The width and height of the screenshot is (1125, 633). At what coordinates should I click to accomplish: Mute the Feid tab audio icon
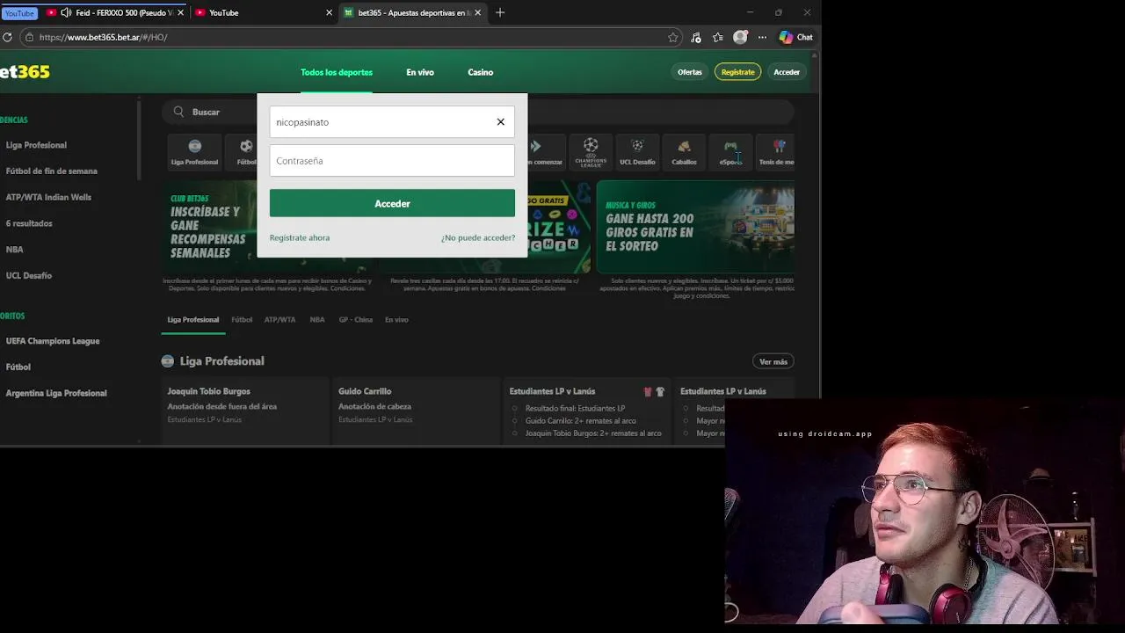[66, 12]
